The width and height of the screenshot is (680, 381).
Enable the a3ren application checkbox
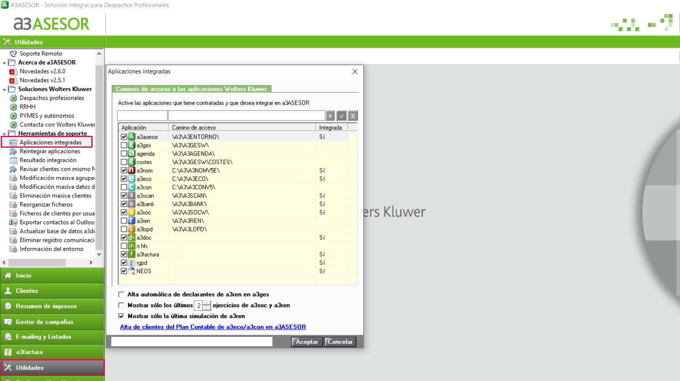[x=124, y=221]
